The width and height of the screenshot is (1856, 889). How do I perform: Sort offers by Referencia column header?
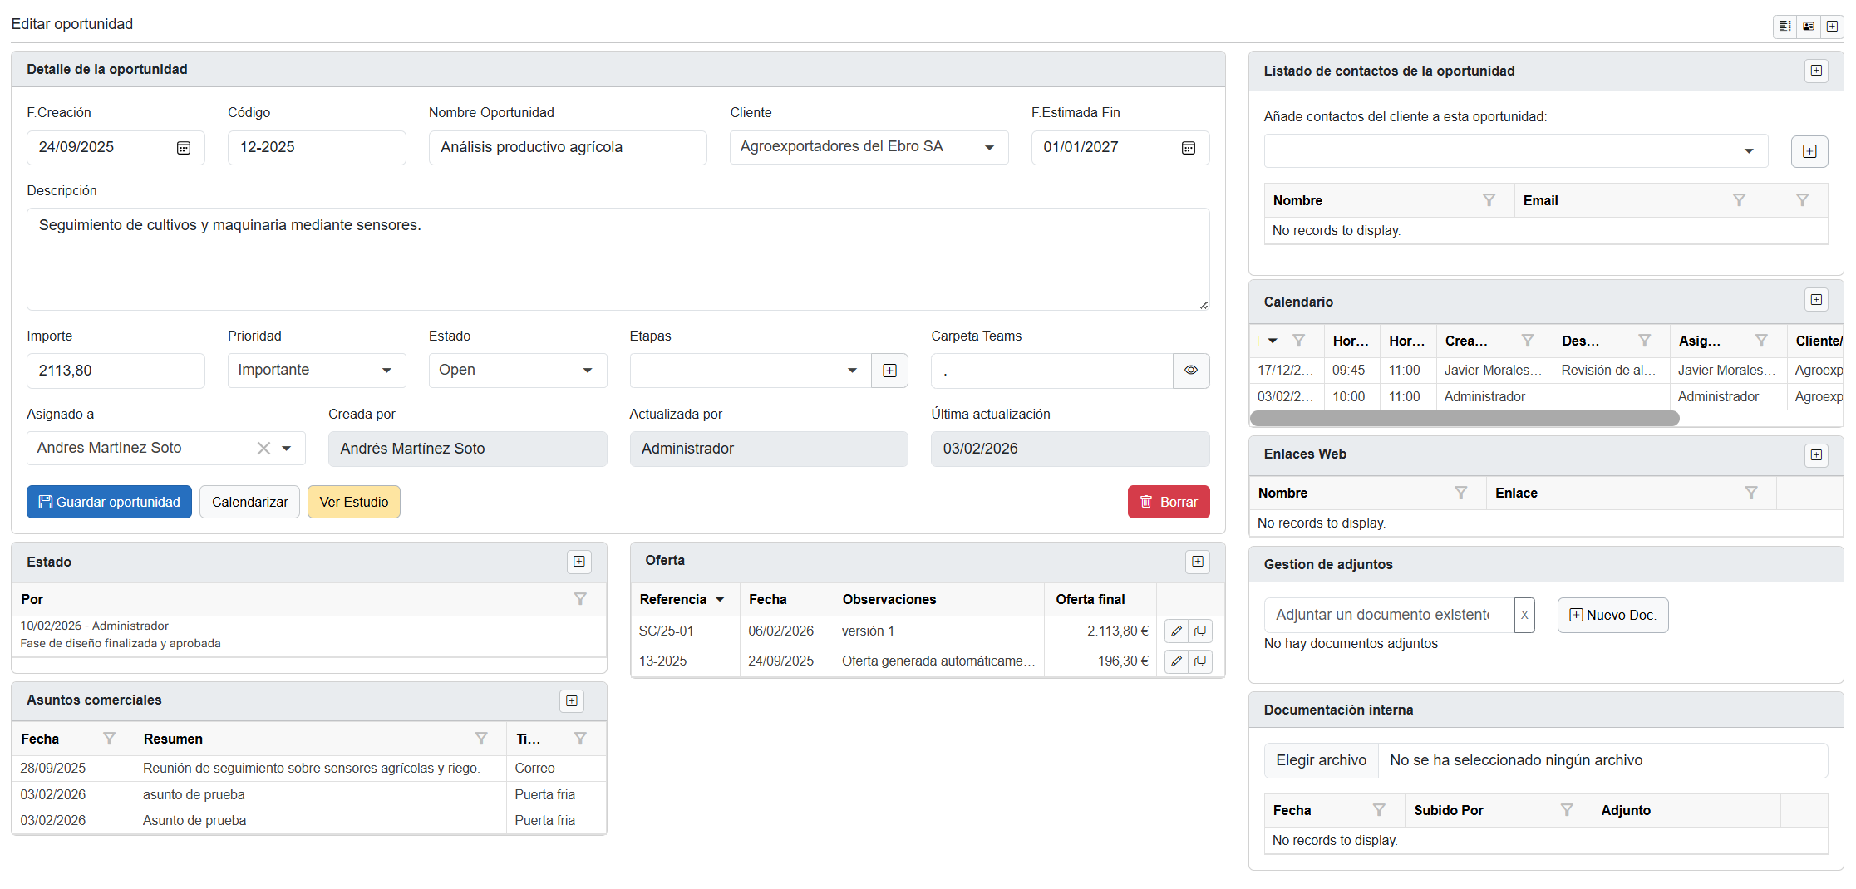[x=673, y=600]
